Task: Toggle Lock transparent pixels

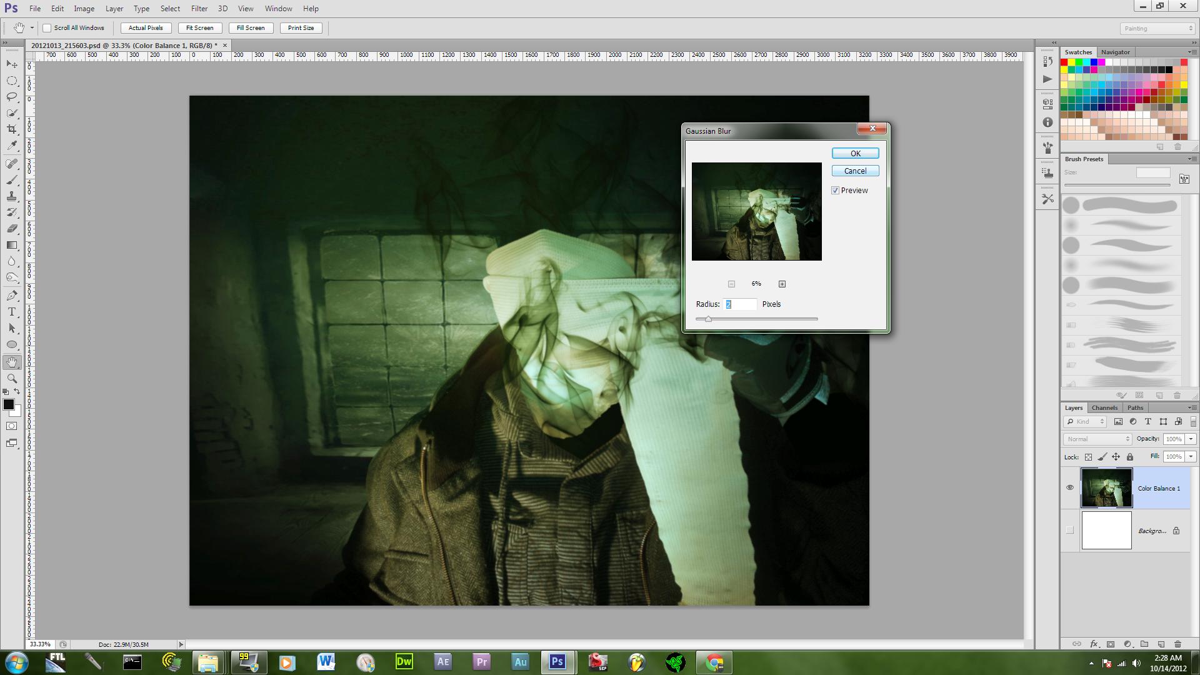Action: click(1088, 457)
